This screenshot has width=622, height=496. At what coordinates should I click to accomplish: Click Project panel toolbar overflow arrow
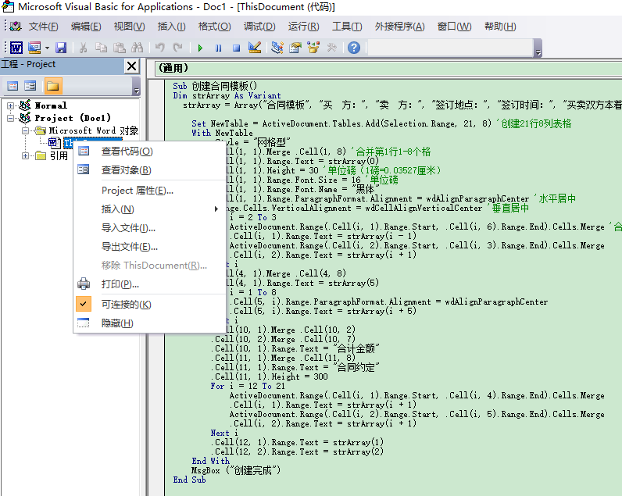(x=136, y=86)
